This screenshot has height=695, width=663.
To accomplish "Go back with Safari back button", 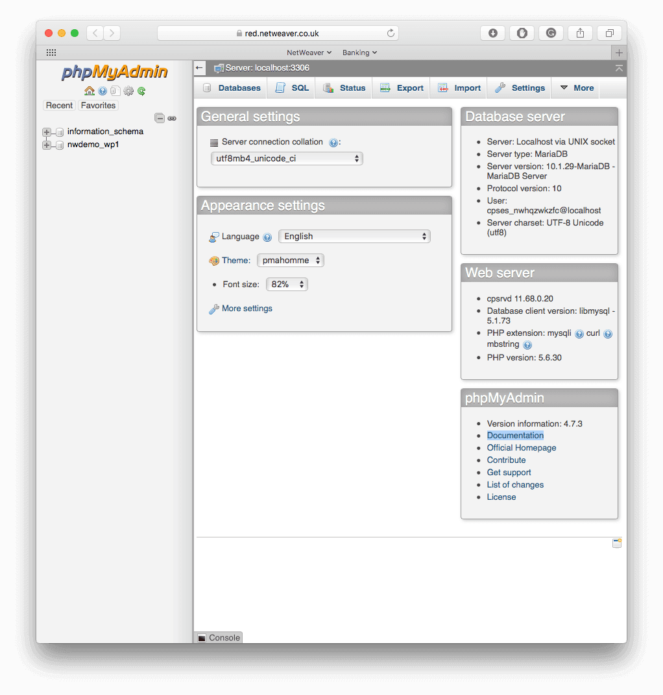I will click(95, 33).
